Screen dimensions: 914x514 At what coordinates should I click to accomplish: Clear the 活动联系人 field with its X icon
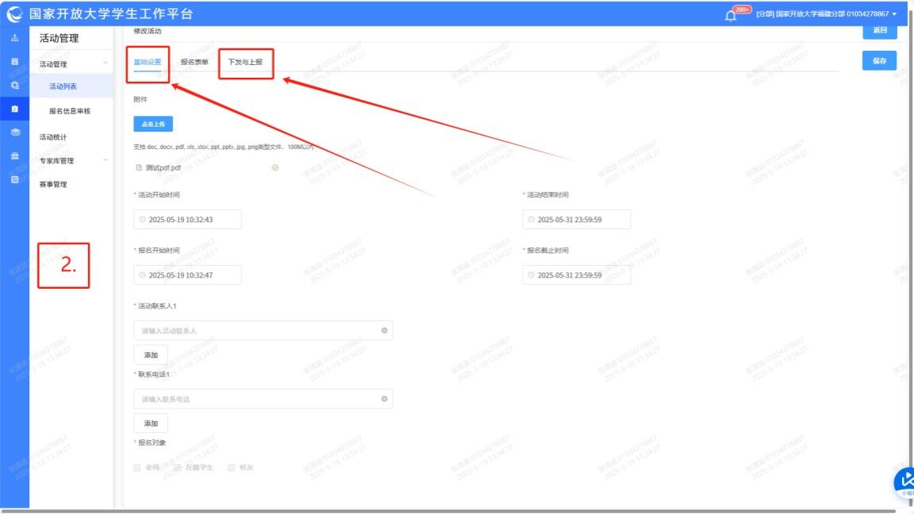click(384, 331)
